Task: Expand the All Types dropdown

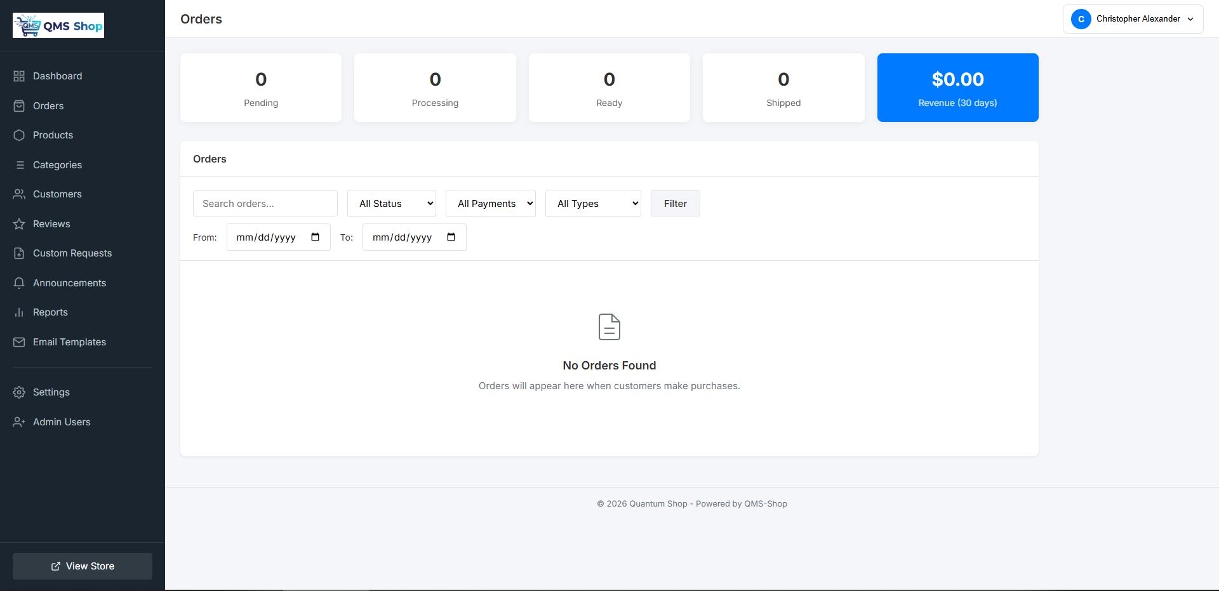Action: 593,203
